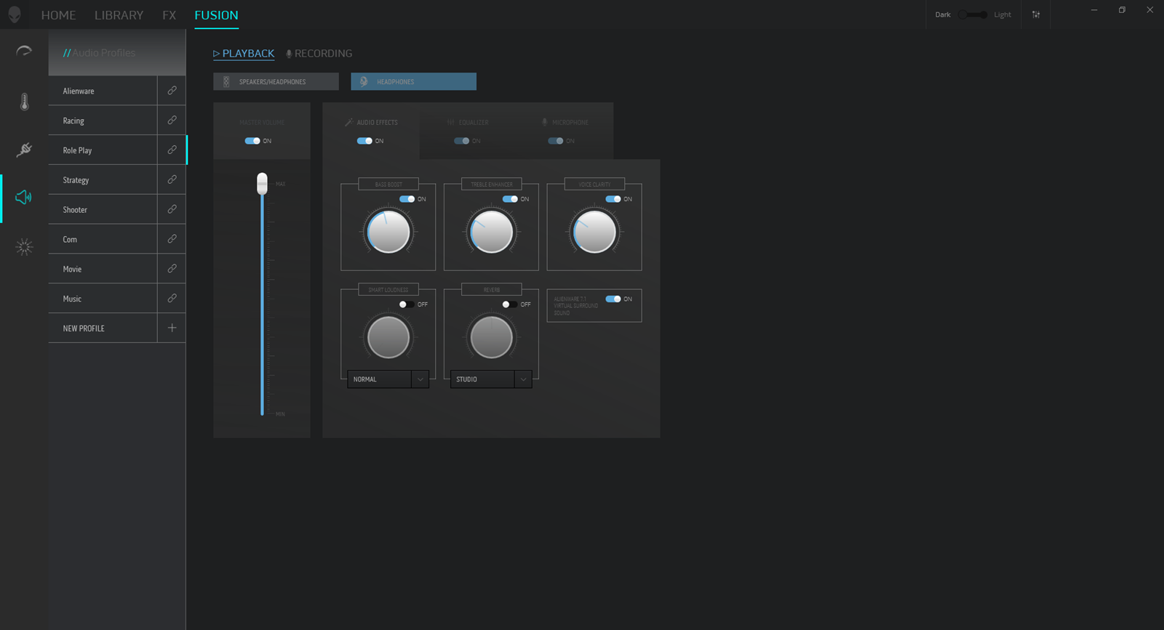Screen dimensions: 1164x630
Task: Click the Bass Boost knob
Action: [x=388, y=232]
